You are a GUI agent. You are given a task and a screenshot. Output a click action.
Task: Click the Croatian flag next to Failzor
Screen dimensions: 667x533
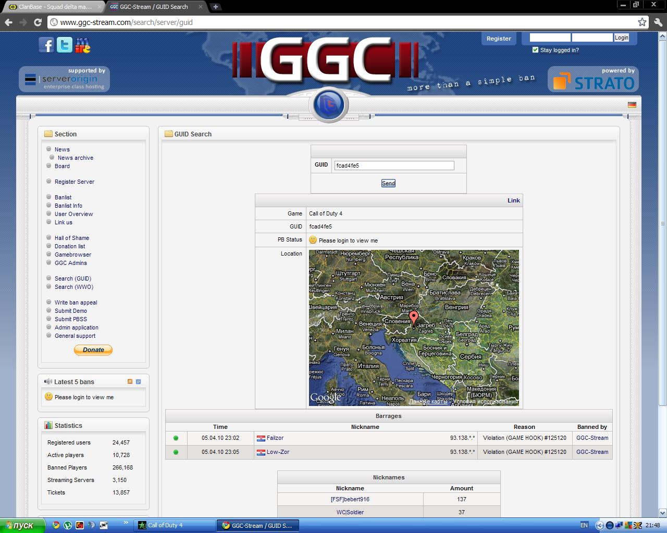point(261,438)
